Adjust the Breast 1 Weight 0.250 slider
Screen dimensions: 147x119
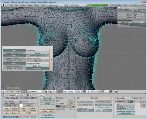coord(15,53)
